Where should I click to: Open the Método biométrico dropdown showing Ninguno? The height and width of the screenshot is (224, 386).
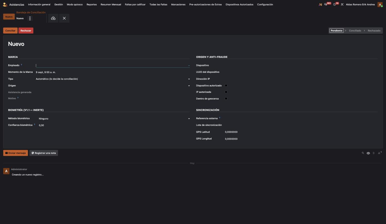coord(114,119)
